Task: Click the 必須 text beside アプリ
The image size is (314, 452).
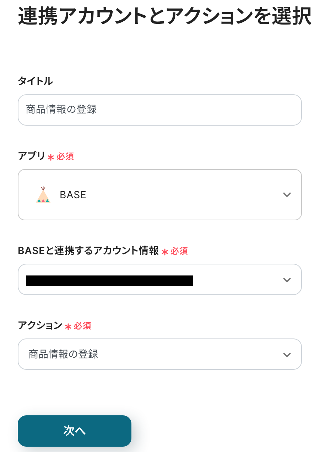Action: (65, 157)
